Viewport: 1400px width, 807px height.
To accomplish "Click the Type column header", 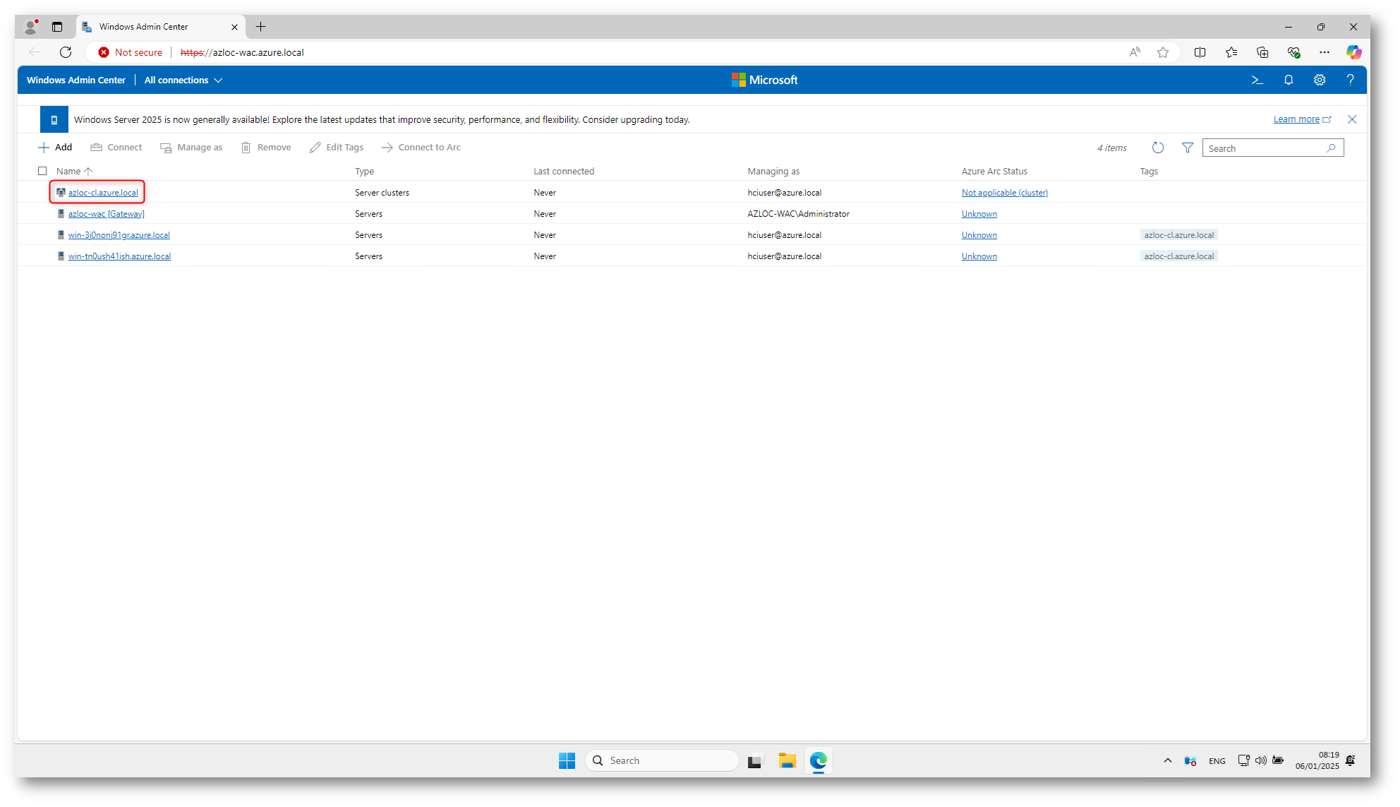I will [x=364, y=171].
